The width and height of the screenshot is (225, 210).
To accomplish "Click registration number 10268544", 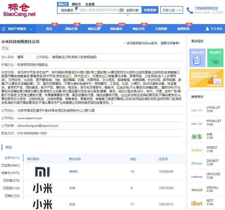I will click(x=166, y=171).
